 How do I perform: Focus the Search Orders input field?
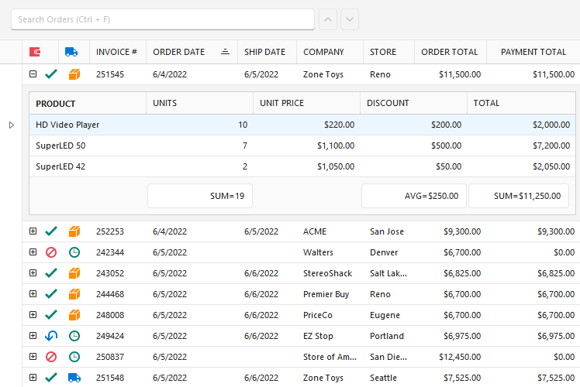tap(163, 19)
